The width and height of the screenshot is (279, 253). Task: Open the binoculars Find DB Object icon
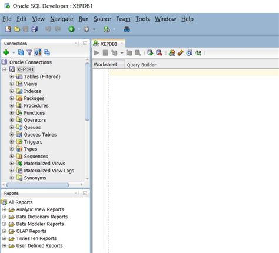[127, 29]
